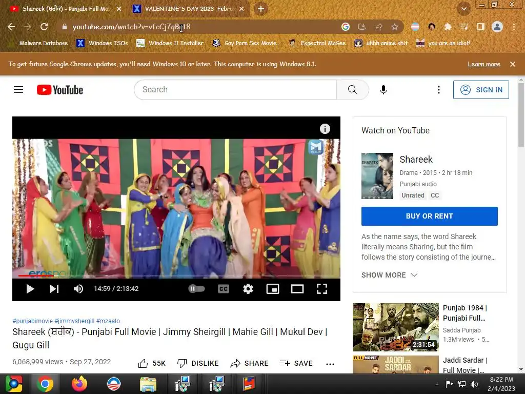Open Shareek movie poster thumbnail
Screen dimensions: 525x394
click(x=377, y=176)
